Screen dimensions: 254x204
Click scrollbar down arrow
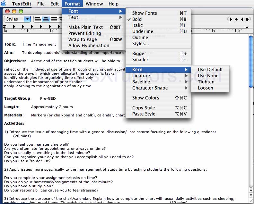[251, 195]
